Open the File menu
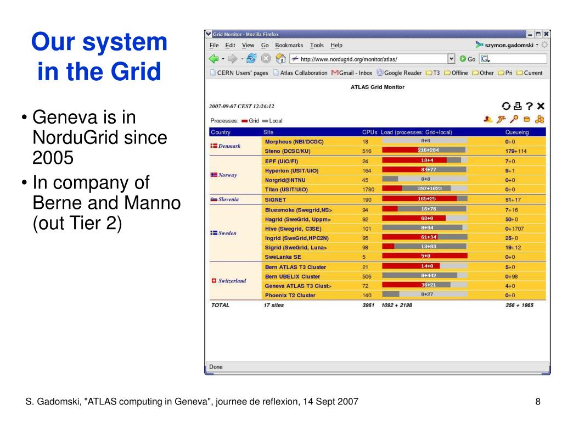 pyautogui.click(x=214, y=45)
